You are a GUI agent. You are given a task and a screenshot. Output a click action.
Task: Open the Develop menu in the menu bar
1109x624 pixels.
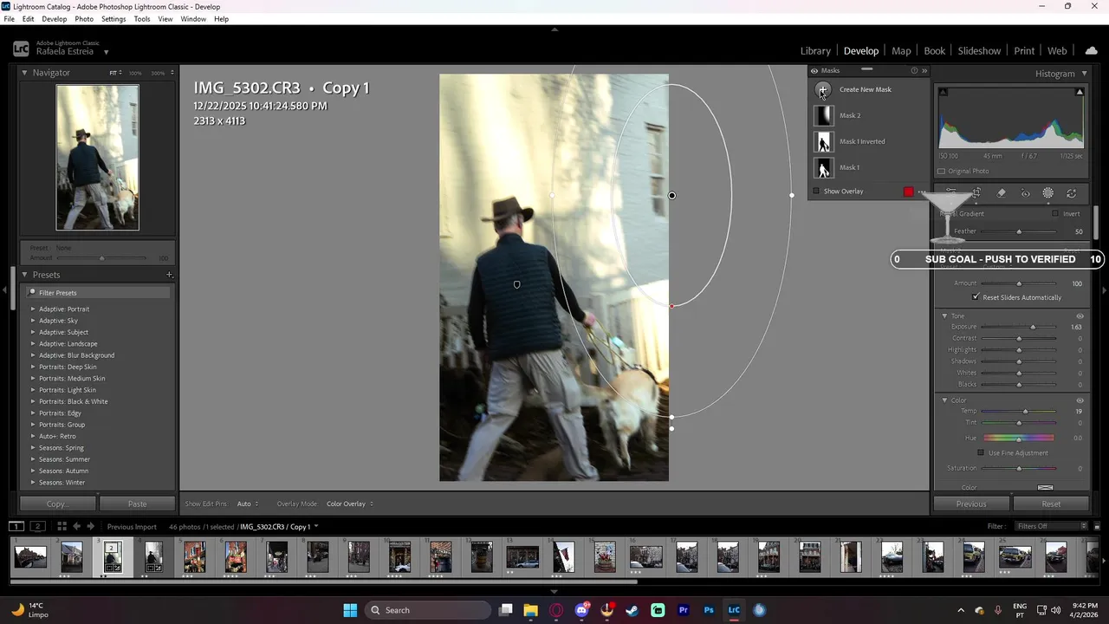(55, 19)
